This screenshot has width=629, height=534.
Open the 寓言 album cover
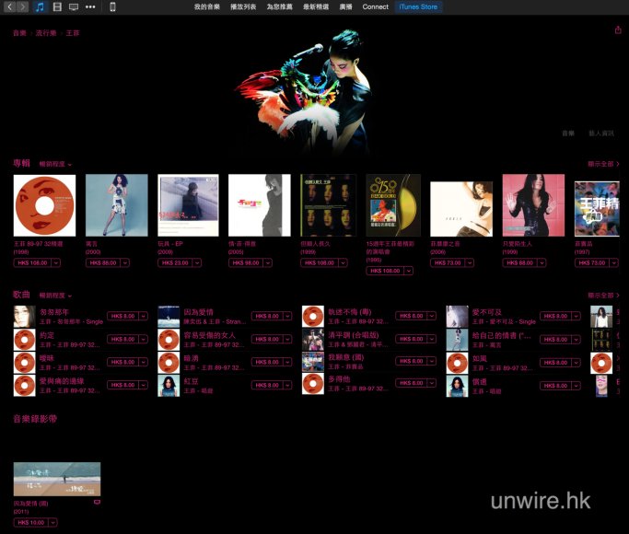tap(117, 205)
